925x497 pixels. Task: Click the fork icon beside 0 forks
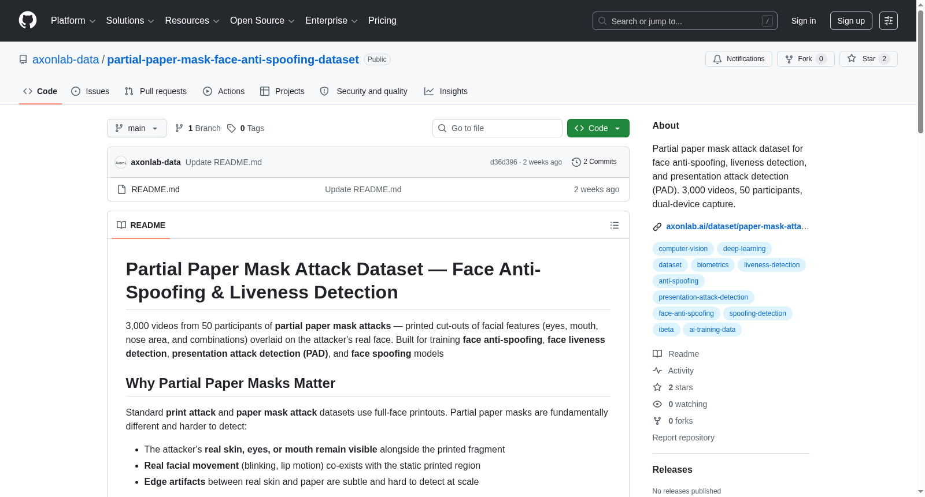[x=657, y=421]
